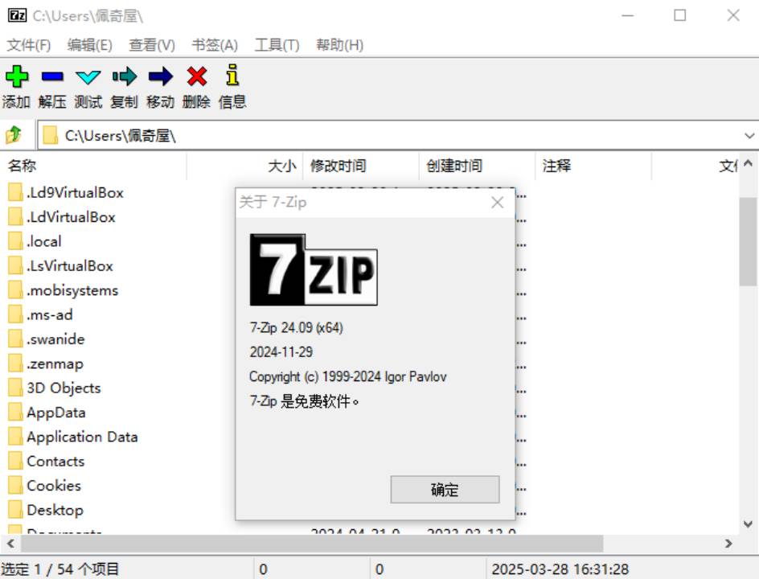Open the 文件(F) menu
Screen dimensions: 759x579
point(29,45)
